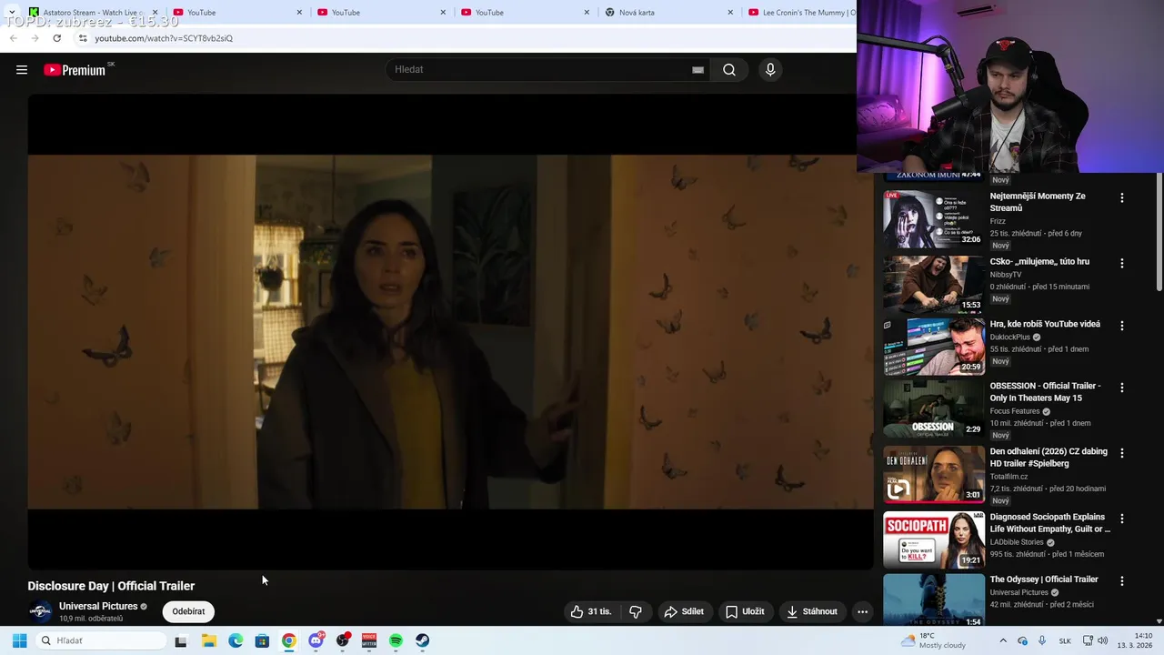This screenshot has width=1164, height=655.
Task: Open options menu for Hra, kde robíš video
Action: click(1121, 325)
